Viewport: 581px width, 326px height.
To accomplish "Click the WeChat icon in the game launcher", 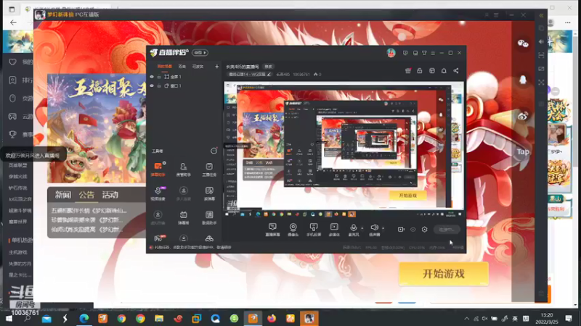I will click(x=523, y=43).
